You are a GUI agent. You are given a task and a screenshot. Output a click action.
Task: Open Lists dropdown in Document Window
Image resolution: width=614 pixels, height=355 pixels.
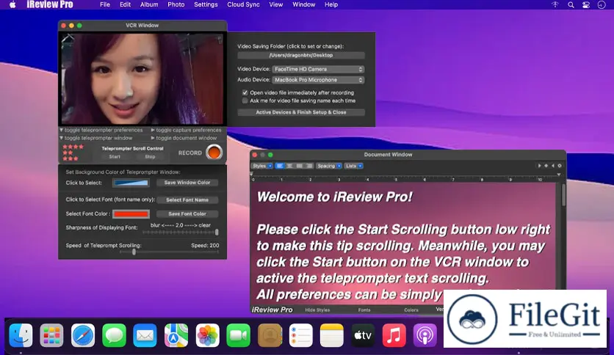353,166
